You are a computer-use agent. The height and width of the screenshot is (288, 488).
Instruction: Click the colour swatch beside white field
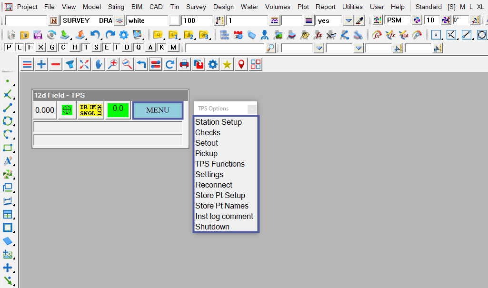(x=175, y=20)
